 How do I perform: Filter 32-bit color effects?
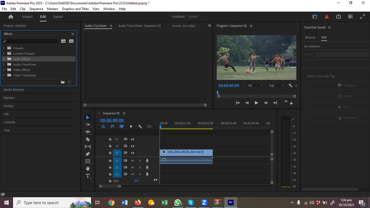(x=71, y=41)
